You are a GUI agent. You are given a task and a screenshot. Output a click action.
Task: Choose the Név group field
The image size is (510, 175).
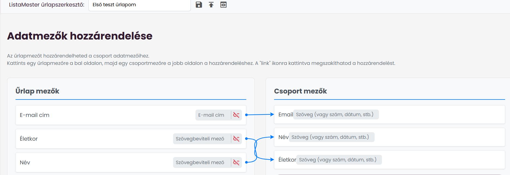click(x=390, y=137)
